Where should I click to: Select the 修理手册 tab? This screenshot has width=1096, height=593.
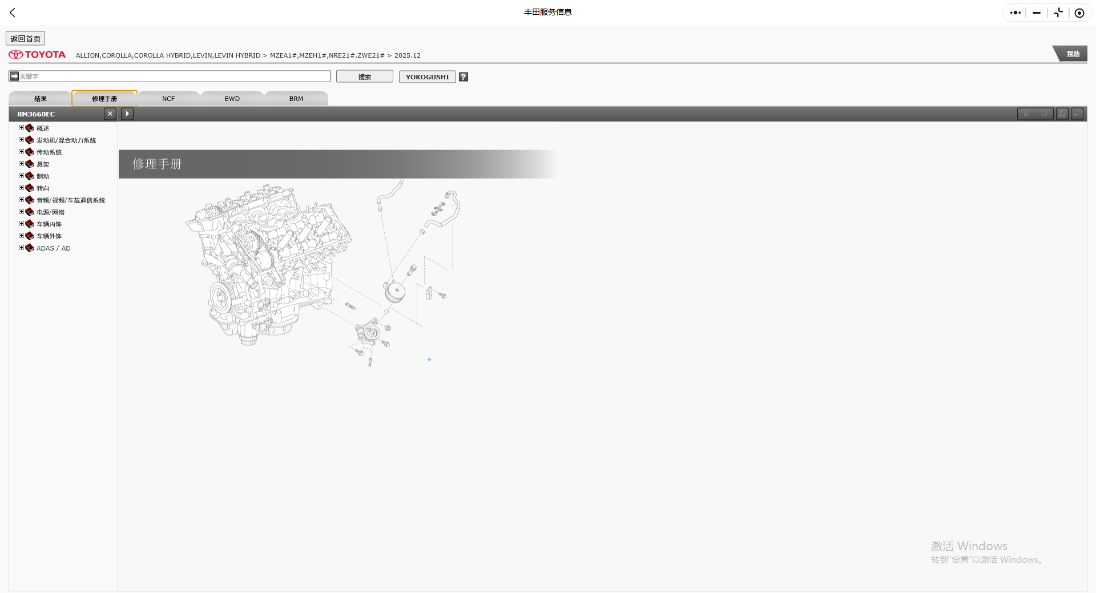(x=104, y=98)
